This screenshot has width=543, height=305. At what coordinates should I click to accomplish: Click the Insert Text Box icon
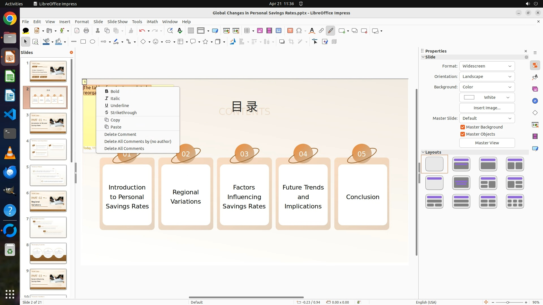290,31
